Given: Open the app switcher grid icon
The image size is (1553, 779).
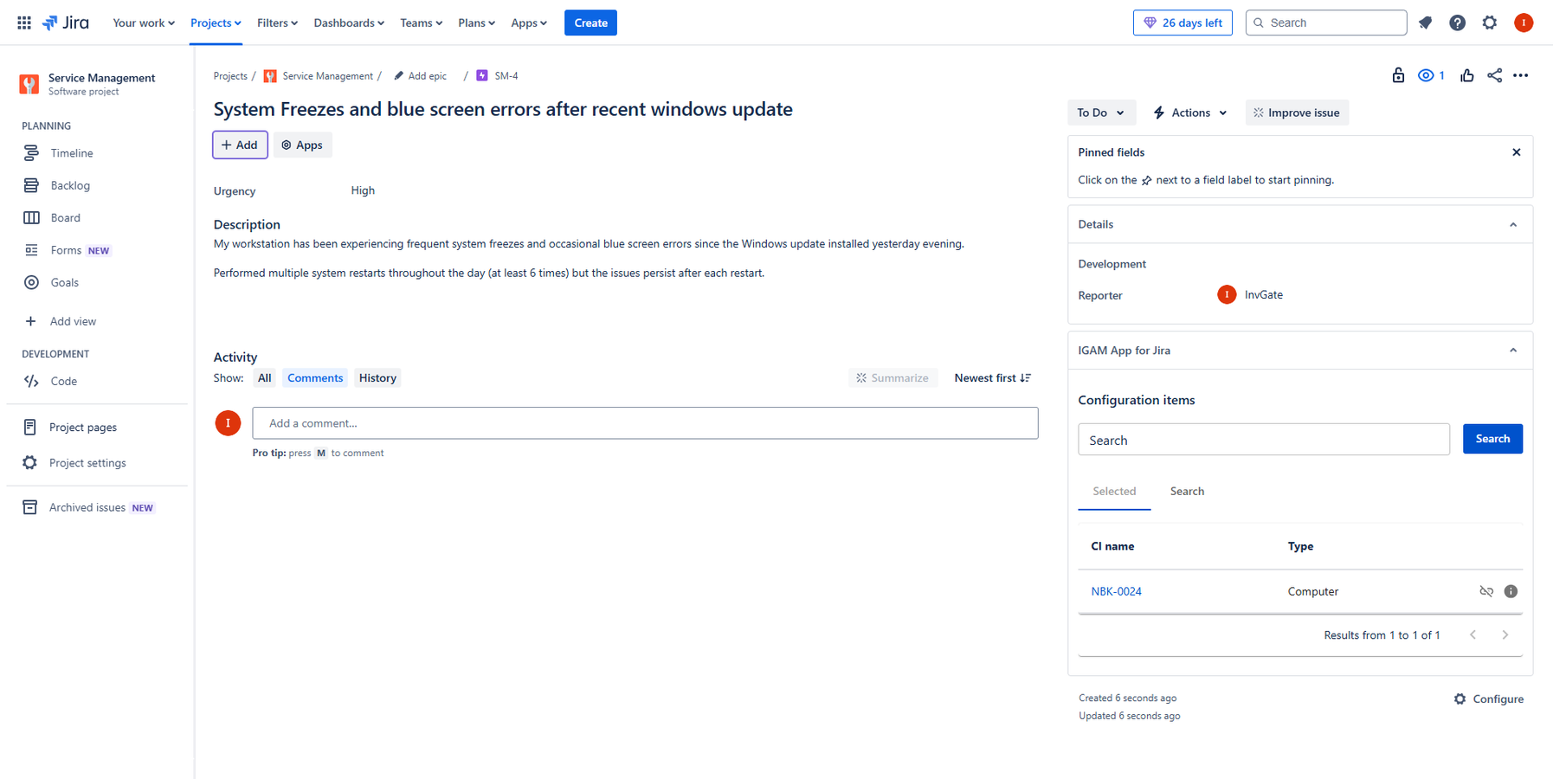Looking at the screenshot, I should [24, 23].
